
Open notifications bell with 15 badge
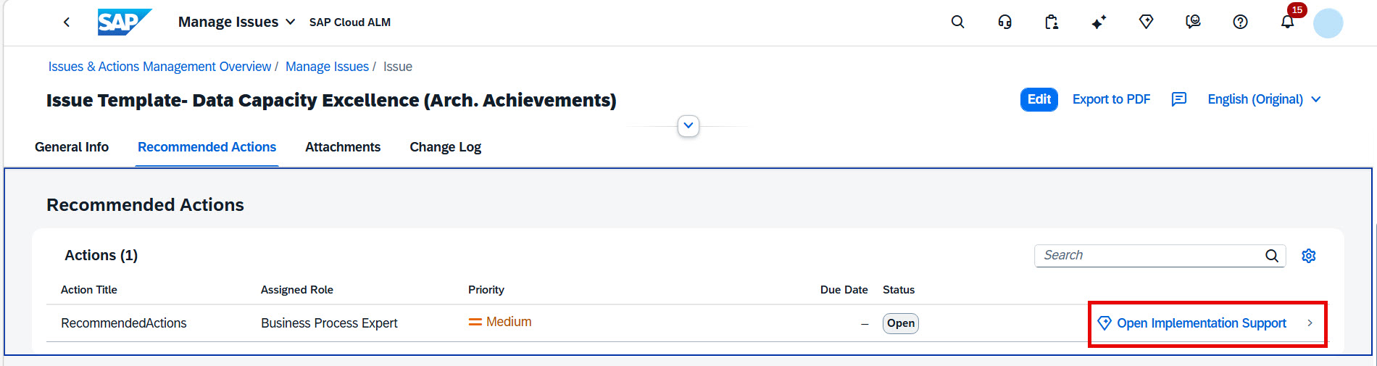[x=1288, y=22]
